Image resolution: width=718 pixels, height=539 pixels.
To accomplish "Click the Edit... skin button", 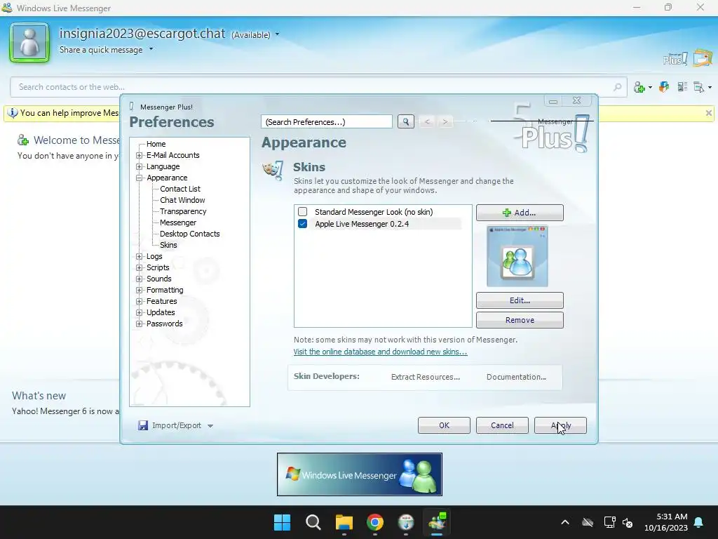I will coord(520,300).
